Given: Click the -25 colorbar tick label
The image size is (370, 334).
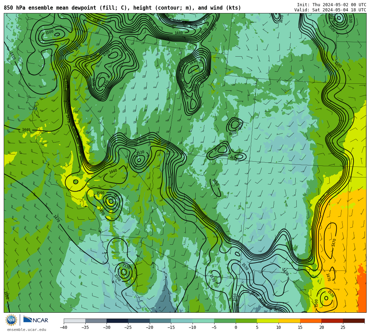Looking at the screenshot, I should pyautogui.click(x=128, y=327).
